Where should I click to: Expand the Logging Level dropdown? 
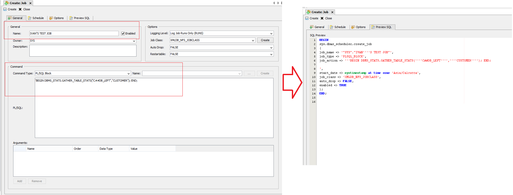(271, 33)
